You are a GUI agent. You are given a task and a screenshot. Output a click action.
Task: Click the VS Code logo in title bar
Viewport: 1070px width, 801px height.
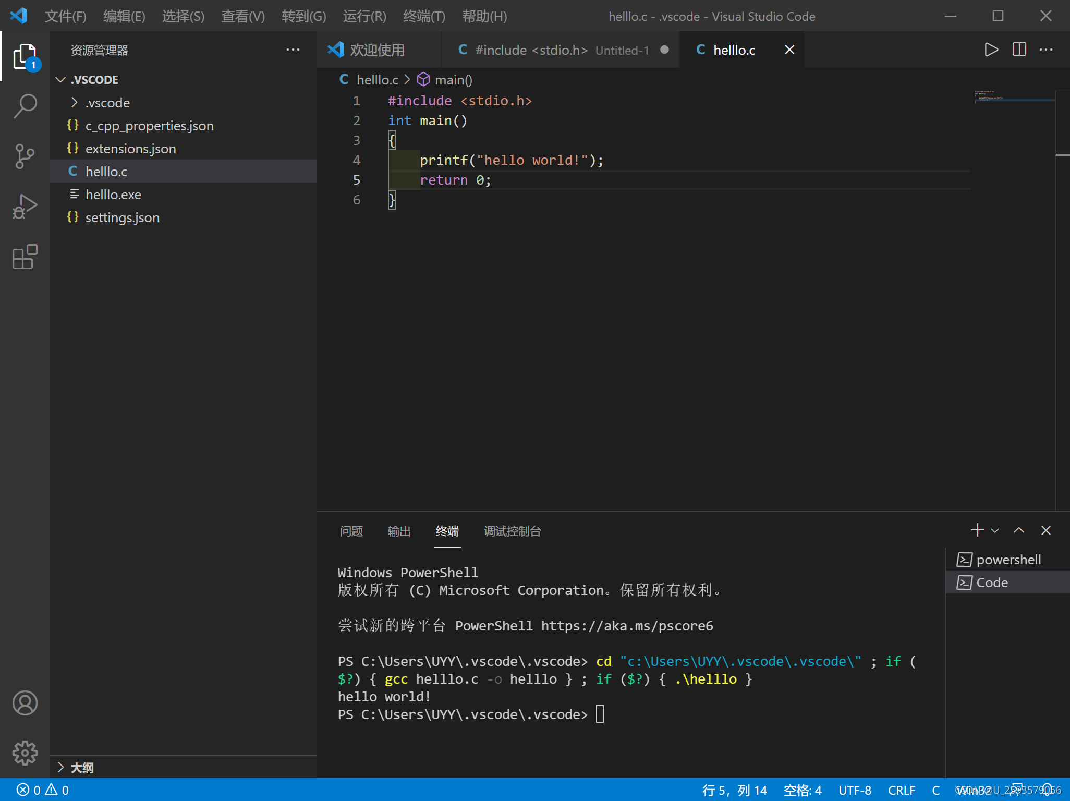click(19, 16)
